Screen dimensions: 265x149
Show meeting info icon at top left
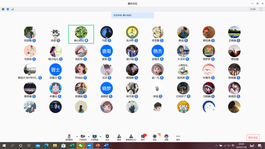pos(3,9)
